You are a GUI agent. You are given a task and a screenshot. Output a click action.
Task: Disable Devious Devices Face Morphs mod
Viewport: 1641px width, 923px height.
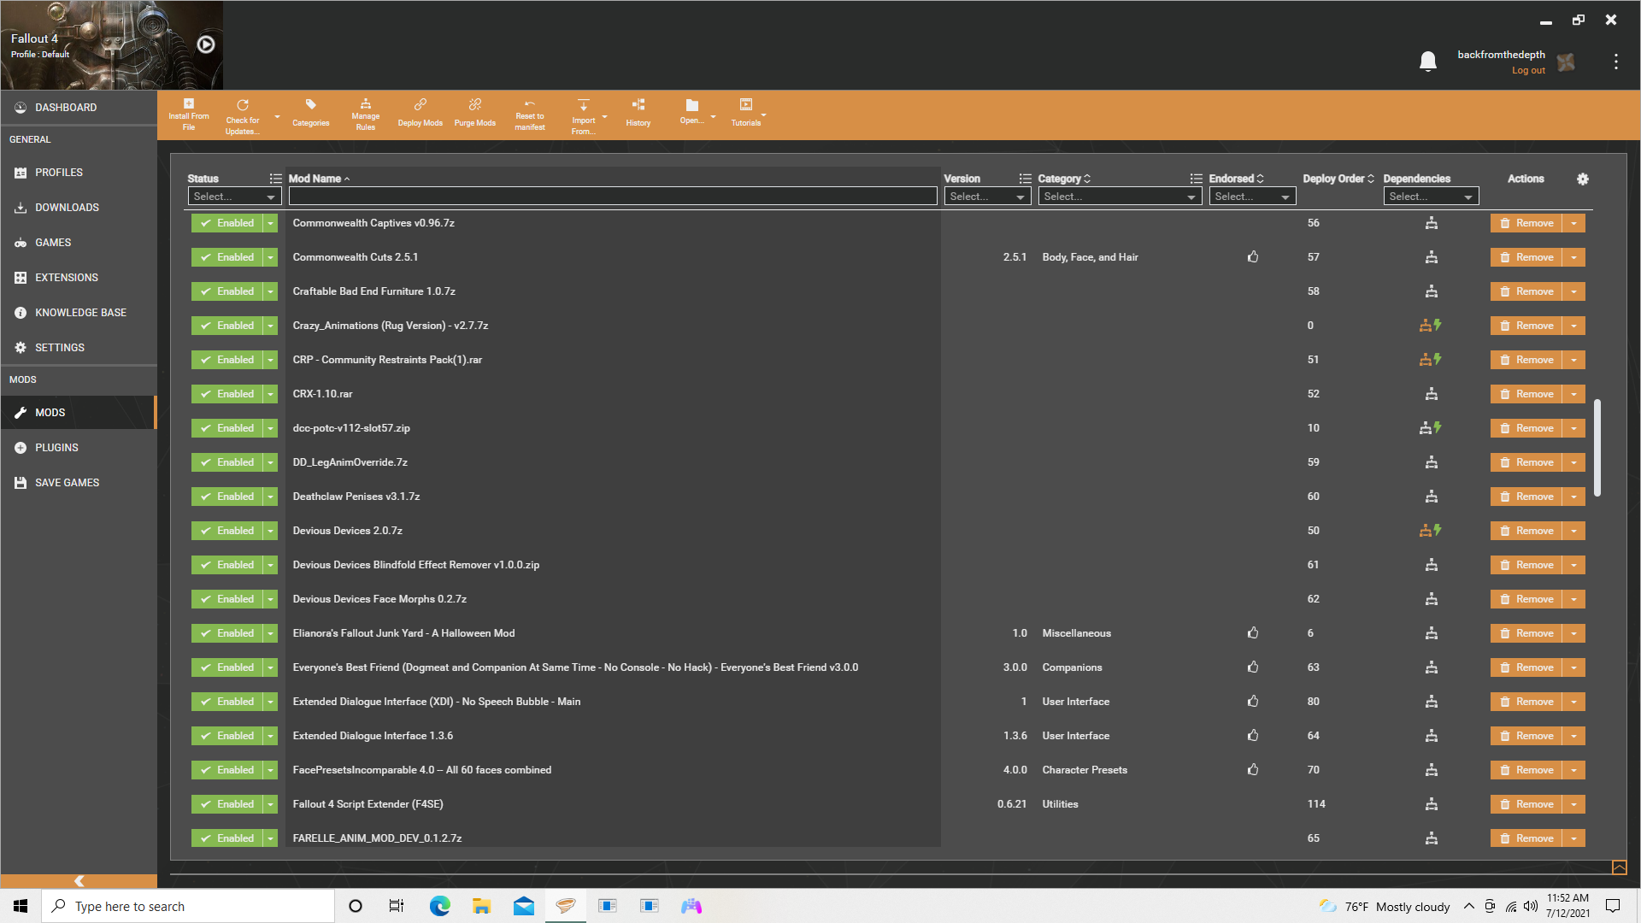pos(227,599)
